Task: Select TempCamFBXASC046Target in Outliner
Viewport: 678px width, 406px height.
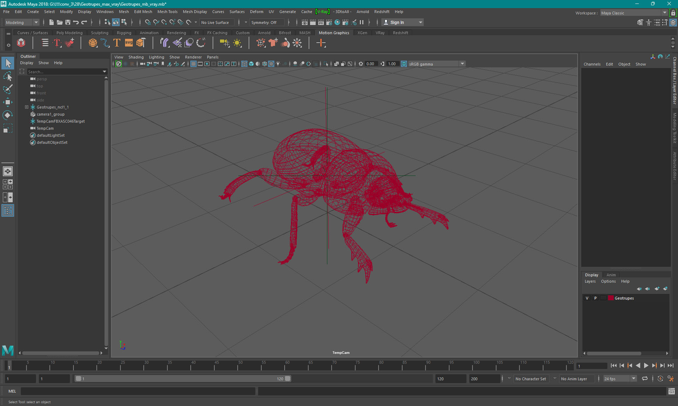Action: click(x=61, y=121)
